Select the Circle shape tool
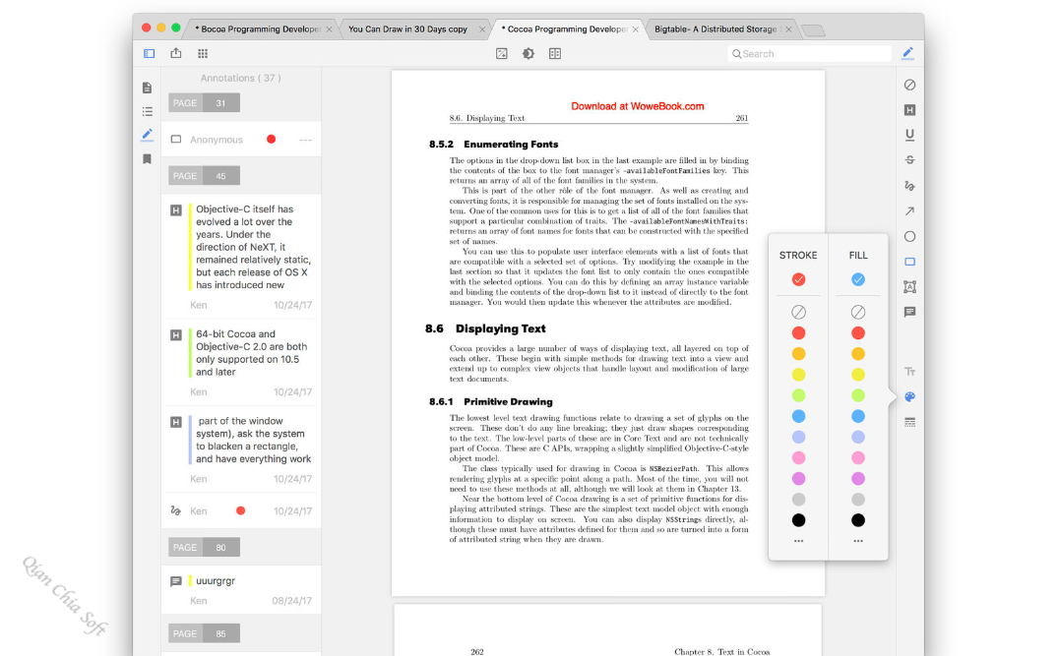 point(909,236)
